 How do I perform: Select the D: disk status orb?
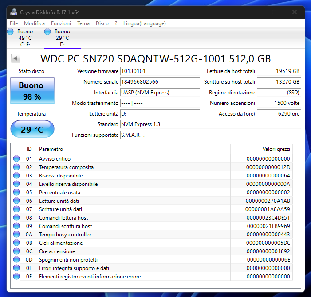pos(47,31)
